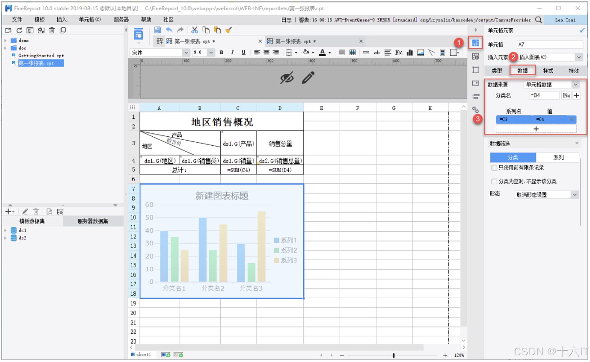The width and height of the screenshot is (590, 362).
Task: Toggle Italic formatting
Action: click(x=232, y=52)
